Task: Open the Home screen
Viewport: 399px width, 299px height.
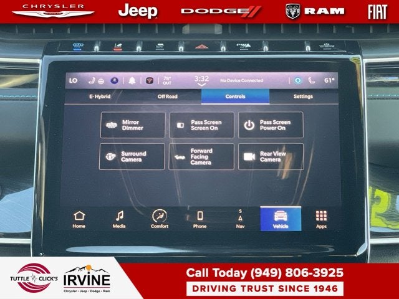Action: click(x=79, y=219)
